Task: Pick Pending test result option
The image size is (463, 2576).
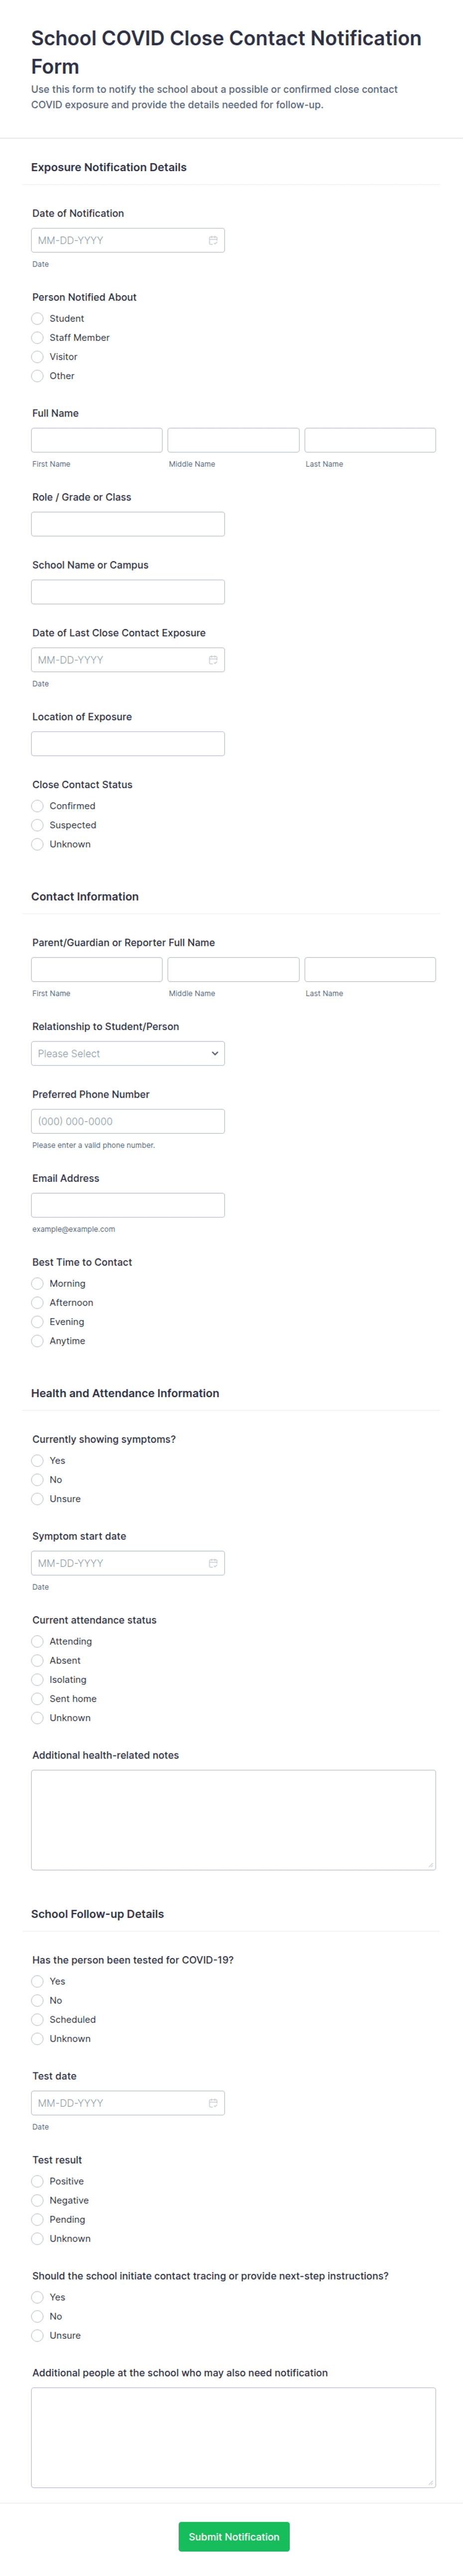Action: point(37,2220)
